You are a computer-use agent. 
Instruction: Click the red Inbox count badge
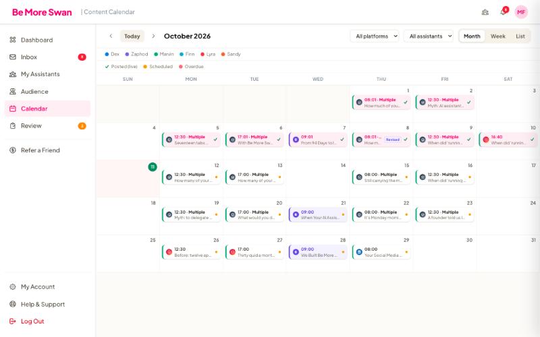tap(82, 57)
